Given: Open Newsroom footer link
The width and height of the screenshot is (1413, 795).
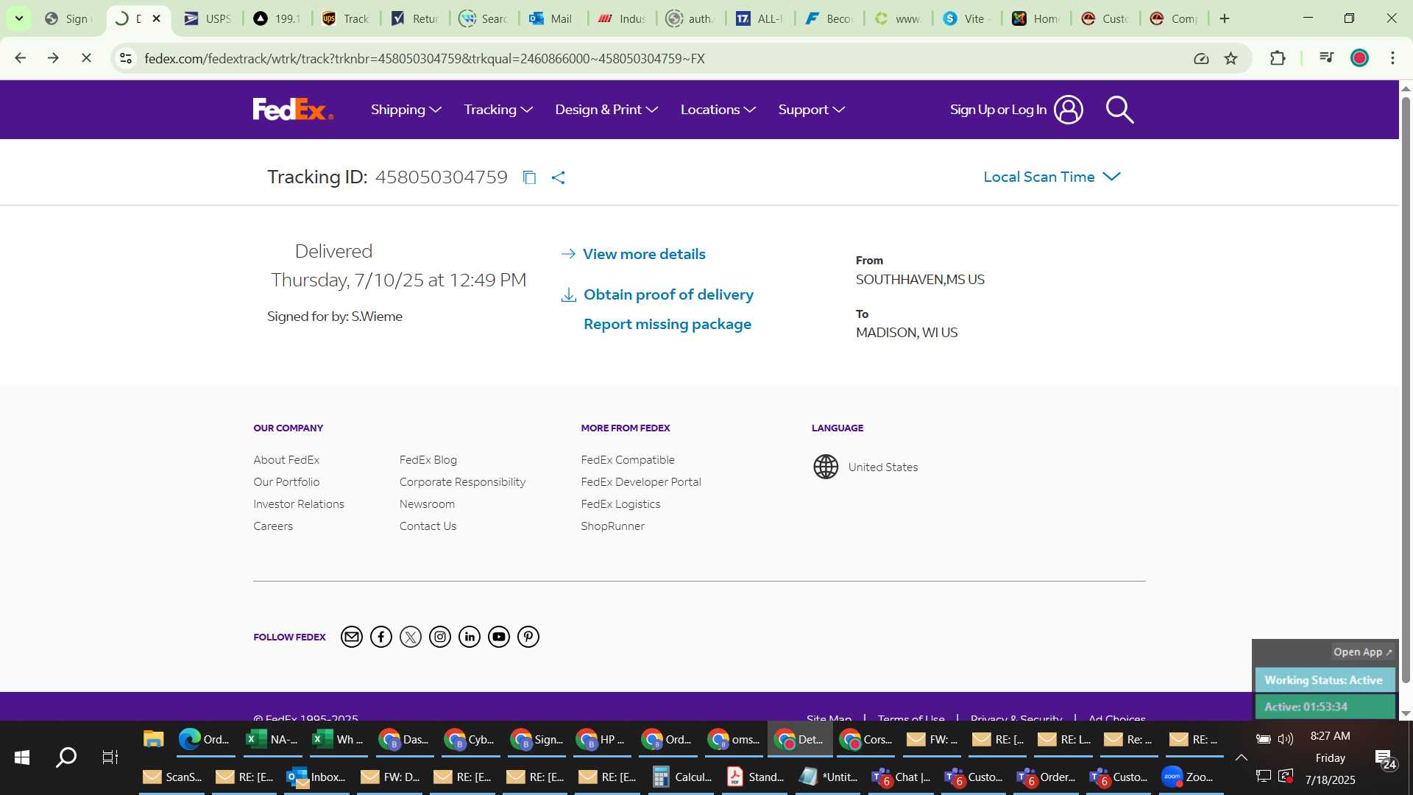Looking at the screenshot, I should 427,504.
